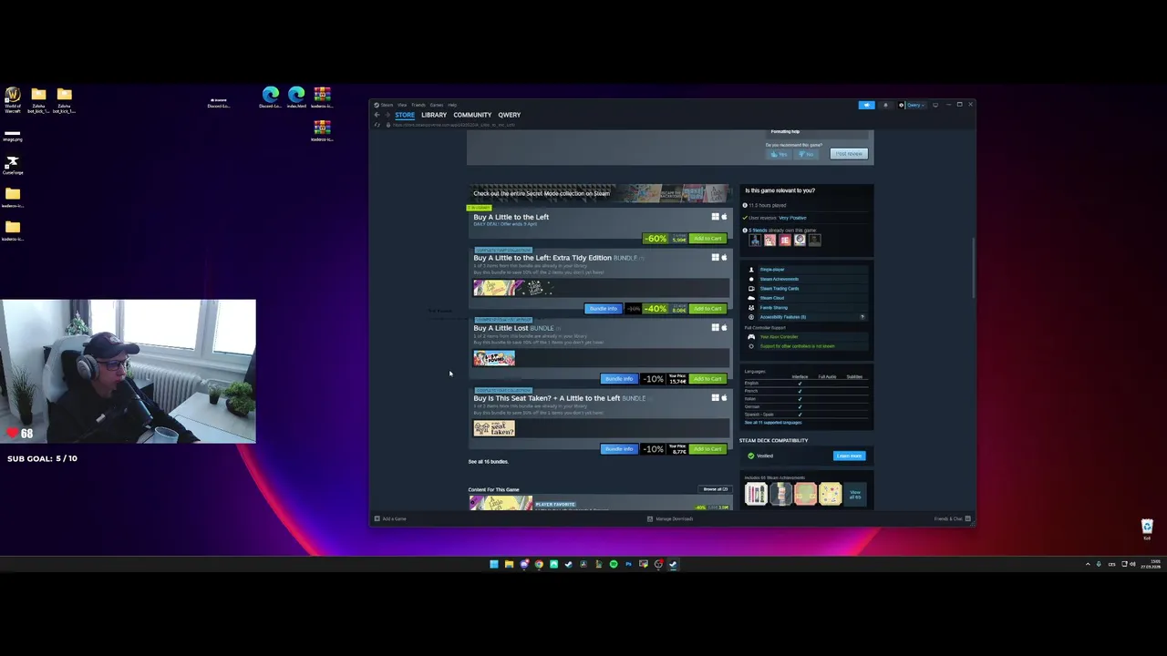This screenshot has width=1167, height=656.
Task: Open the Secret Mode collection banner
Action: (x=600, y=193)
